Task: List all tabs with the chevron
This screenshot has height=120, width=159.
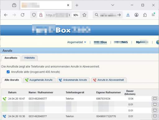Action: tap(113, 5)
